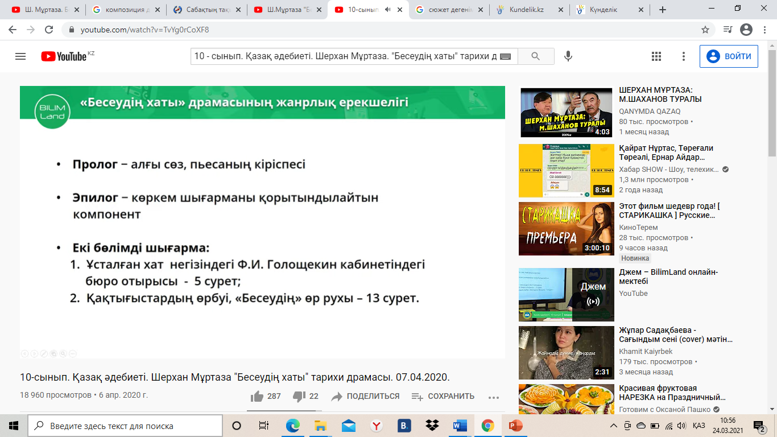
Task: Click ВОЙТИ sign-in button
Action: pyautogui.click(x=729, y=56)
